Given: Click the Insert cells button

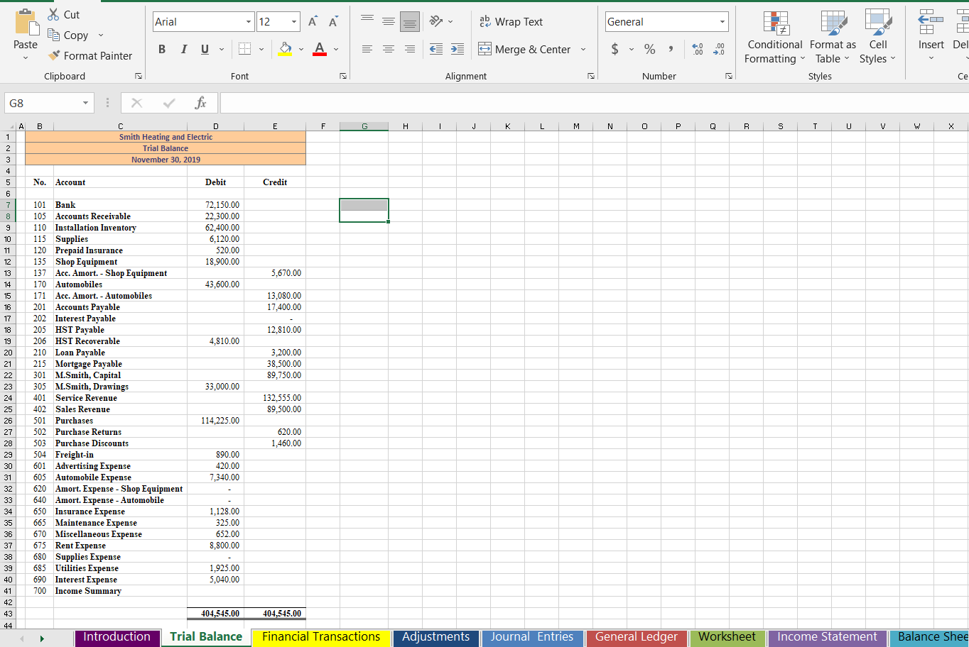Looking at the screenshot, I should 931,35.
